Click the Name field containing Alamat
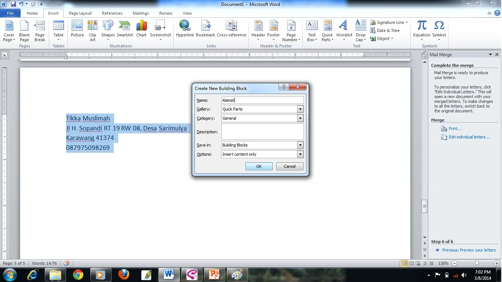502x282 pixels. pyautogui.click(x=262, y=100)
